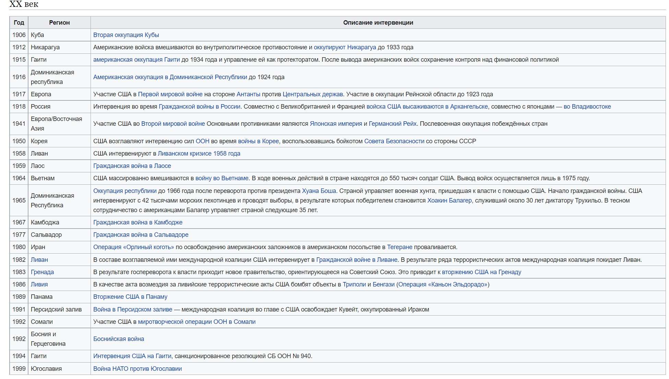
Task: Open Гражданская война в Лаосе link
Action: [x=132, y=166]
